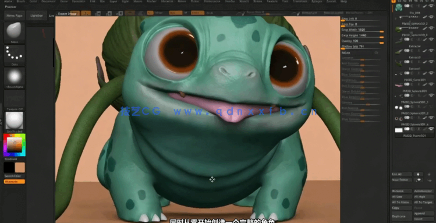
Task: Click the Rename button
Action: 402,192
